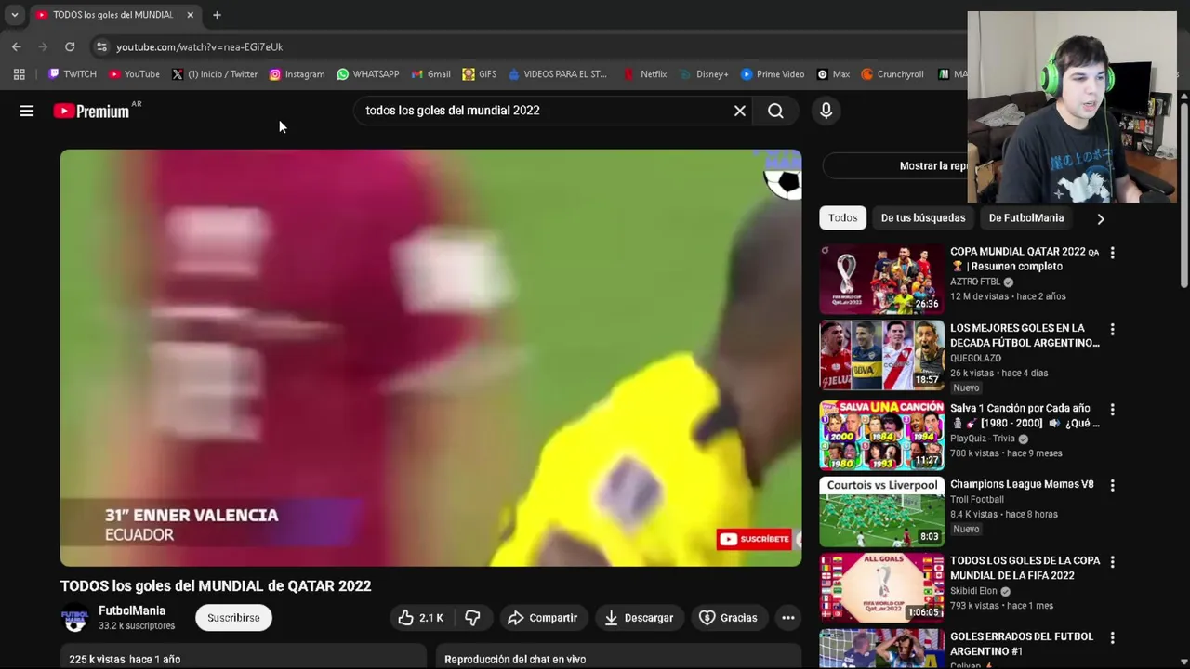This screenshot has width=1190, height=669.
Task: Subscribe using the Suscribirse button
Action: click(x=233, y=618)
